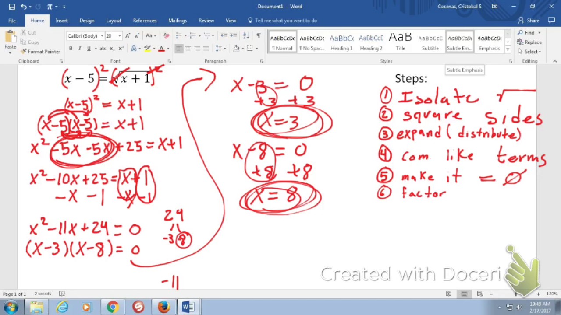Click the Undo arrow icon
Viewport: 561px width, 315px height.
[24, 7]
